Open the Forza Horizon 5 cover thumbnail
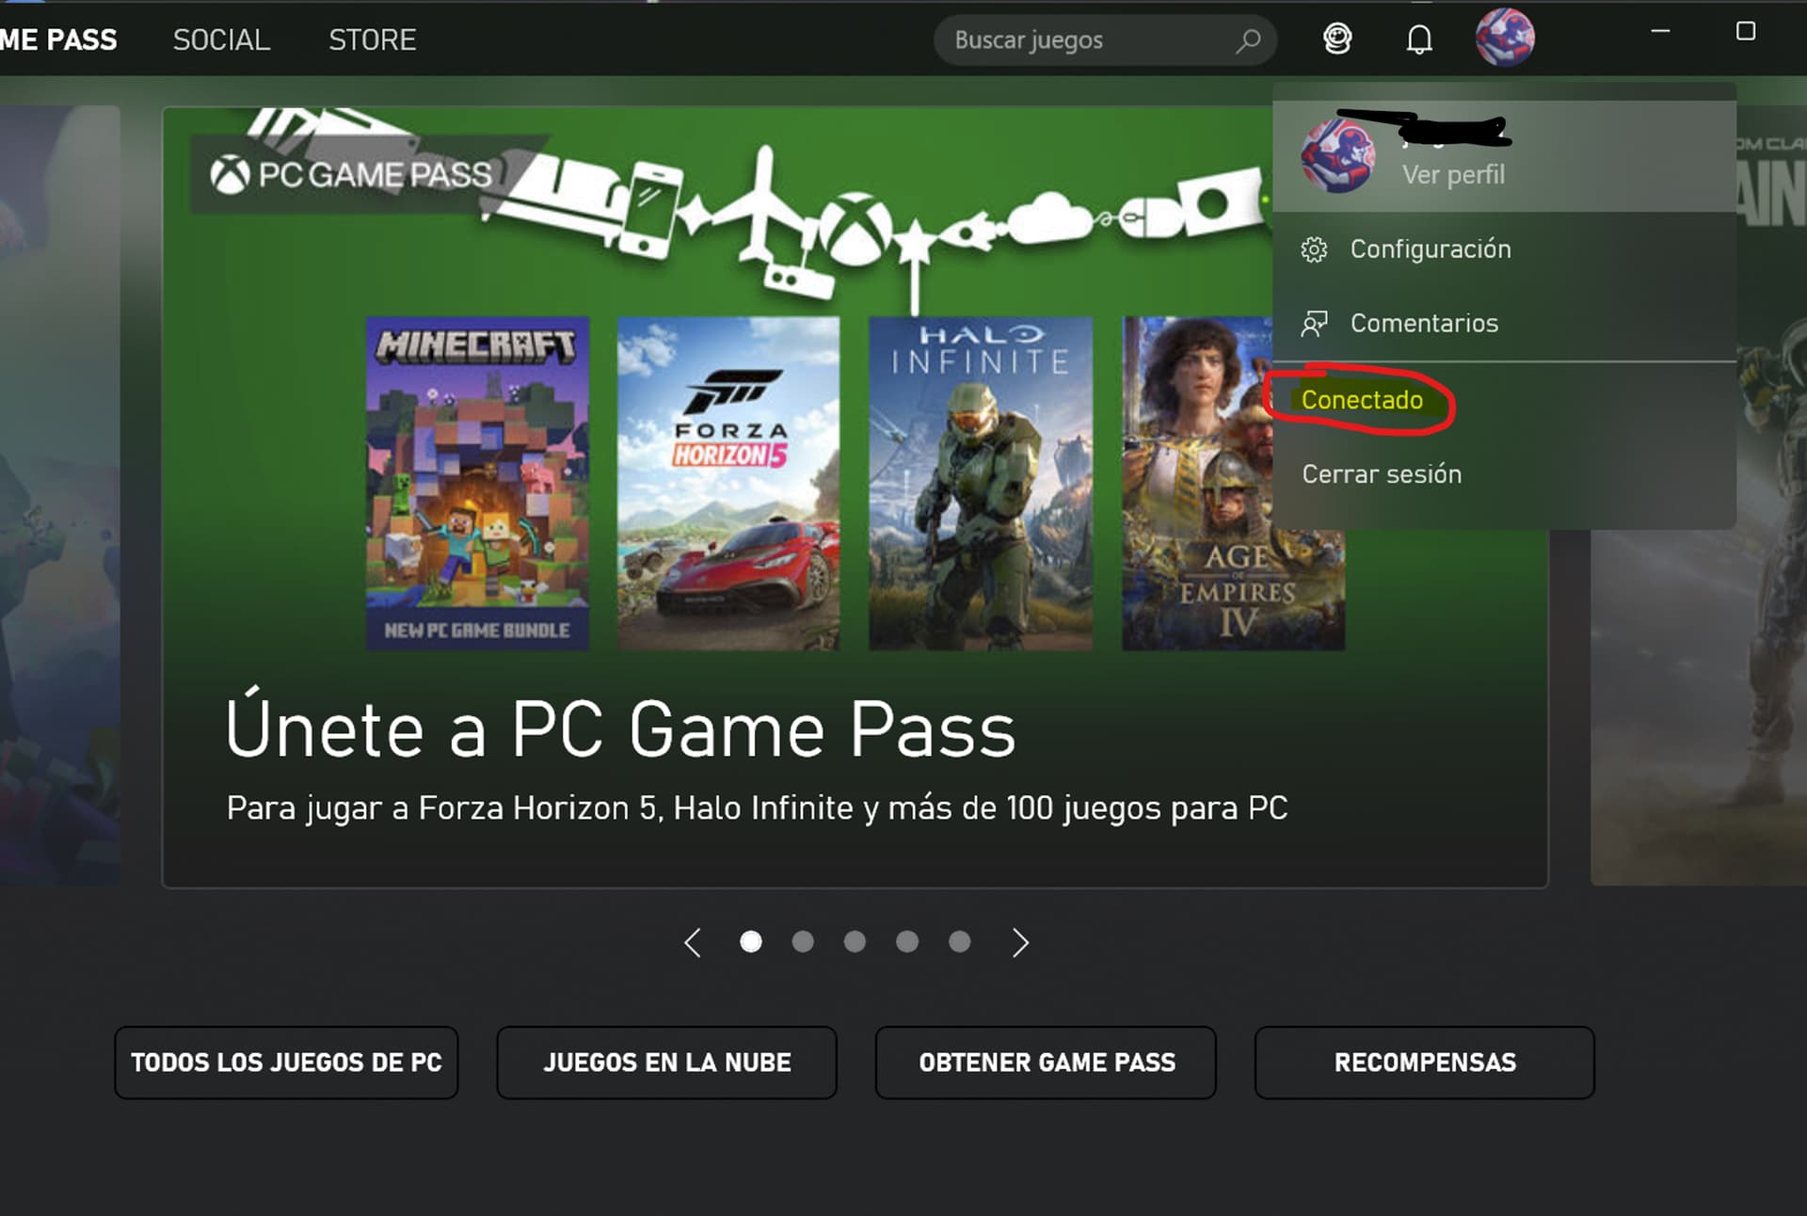Screen dimensions: 1807x1216 [x=728, y=483]
